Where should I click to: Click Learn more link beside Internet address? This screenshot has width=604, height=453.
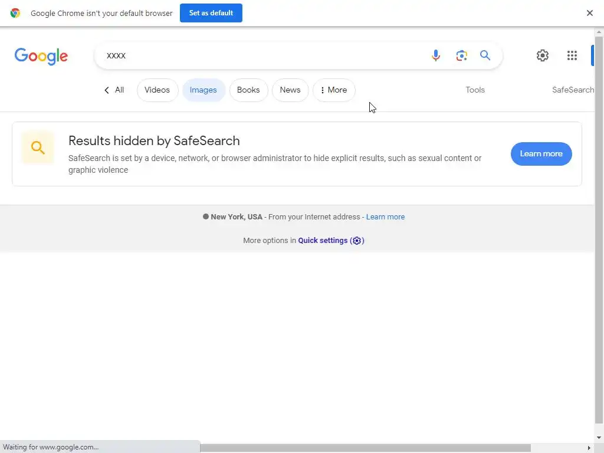385,217
